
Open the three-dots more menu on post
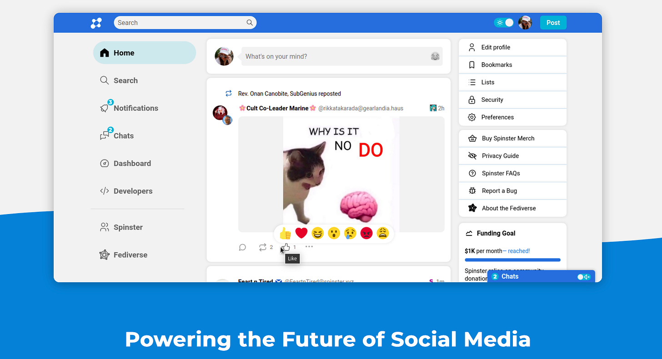point(309,247)
